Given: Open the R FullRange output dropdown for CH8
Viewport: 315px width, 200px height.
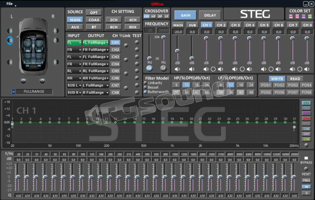Looking at the screenshot, I should pyautogui.click(x=95, y=93).
